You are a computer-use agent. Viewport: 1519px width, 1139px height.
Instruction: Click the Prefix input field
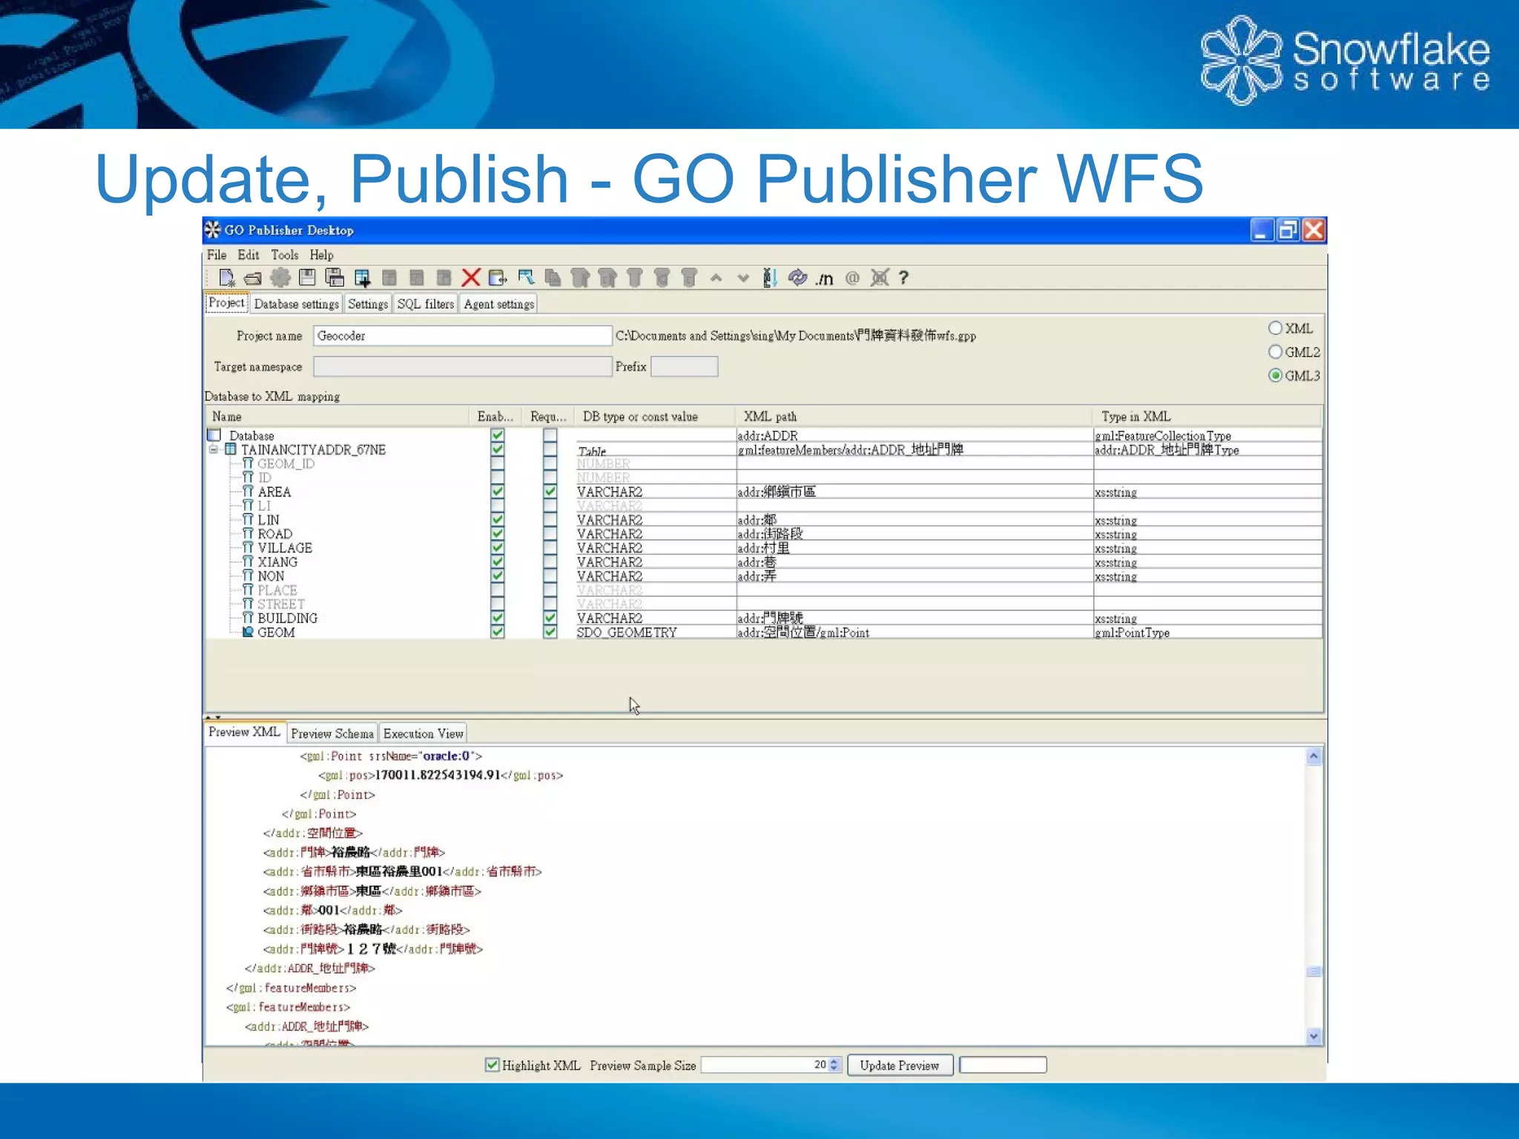(x=684, y=366)
